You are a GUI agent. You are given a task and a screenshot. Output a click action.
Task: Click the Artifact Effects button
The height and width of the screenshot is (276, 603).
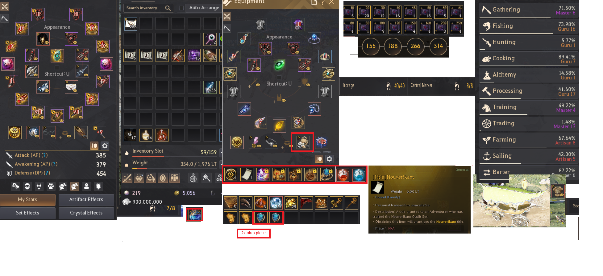tap(86, 200)
